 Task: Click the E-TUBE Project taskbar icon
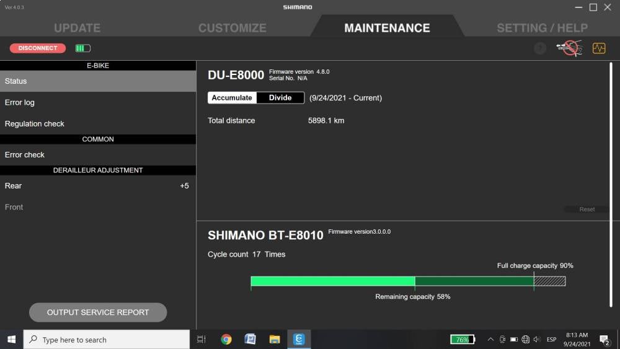pyautogui.click(x=299, y=340)
